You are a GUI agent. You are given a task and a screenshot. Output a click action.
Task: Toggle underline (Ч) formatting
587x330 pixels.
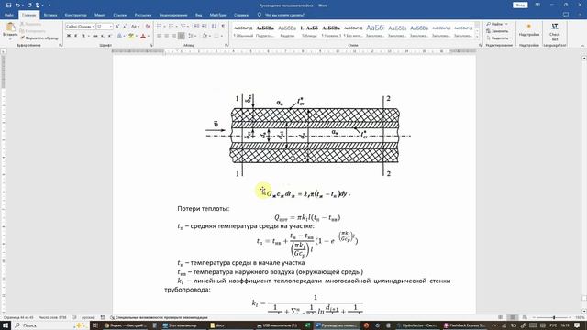[x=83, y=36]
